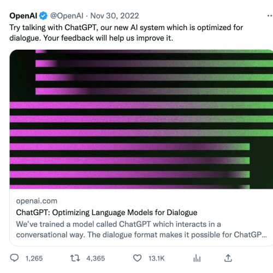
Task: Open the ChatGPT: Optimizing Language Models for Dialogue title
Action: (x=106, y=212)
